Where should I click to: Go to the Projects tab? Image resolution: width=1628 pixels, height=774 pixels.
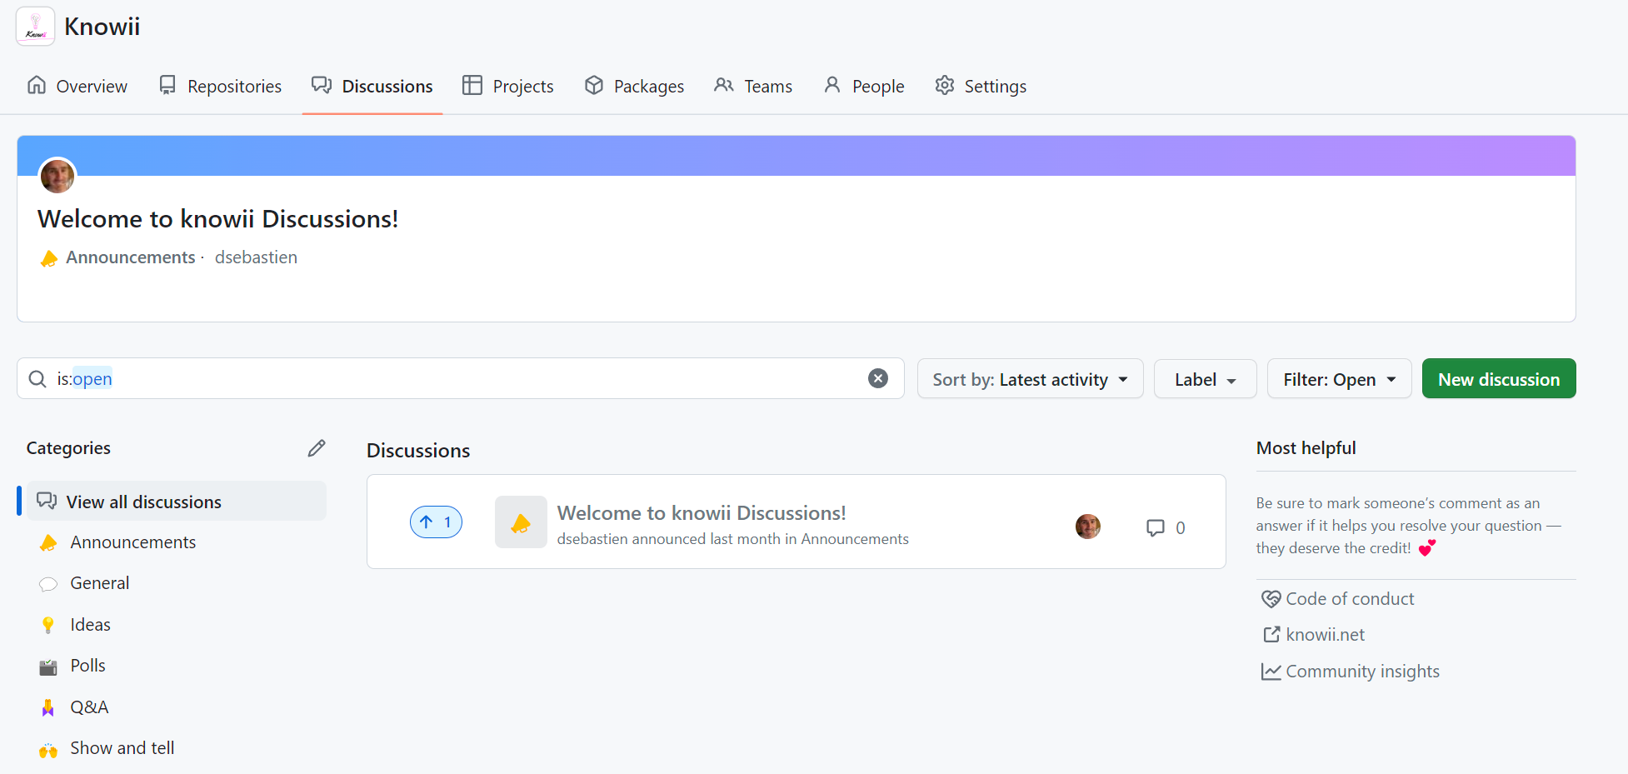(508, 86)
